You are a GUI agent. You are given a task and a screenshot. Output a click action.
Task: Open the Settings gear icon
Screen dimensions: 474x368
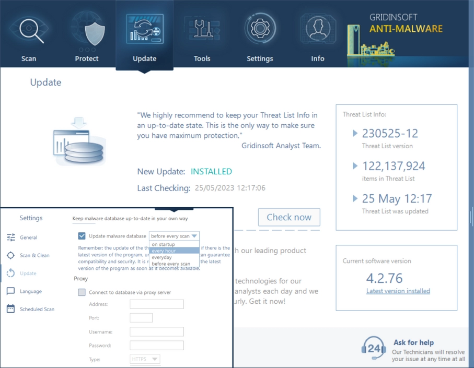260,30
